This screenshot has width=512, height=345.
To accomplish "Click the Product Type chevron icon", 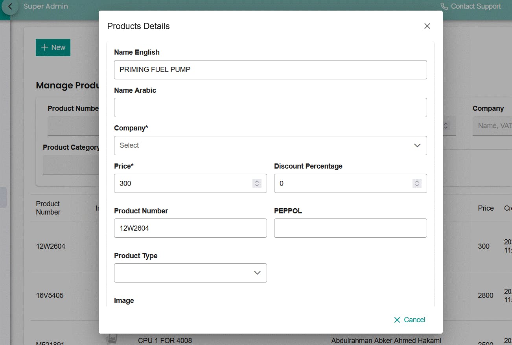I will click(257, 273).
